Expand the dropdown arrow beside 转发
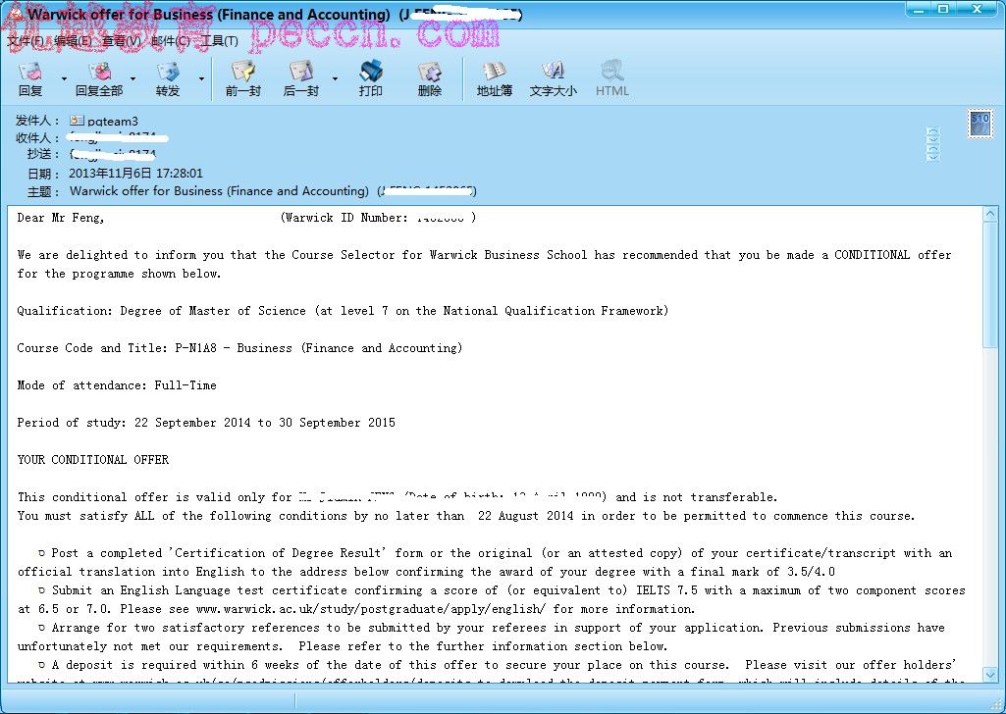Viewport: 1006px width, 714px height. (202, 78)
